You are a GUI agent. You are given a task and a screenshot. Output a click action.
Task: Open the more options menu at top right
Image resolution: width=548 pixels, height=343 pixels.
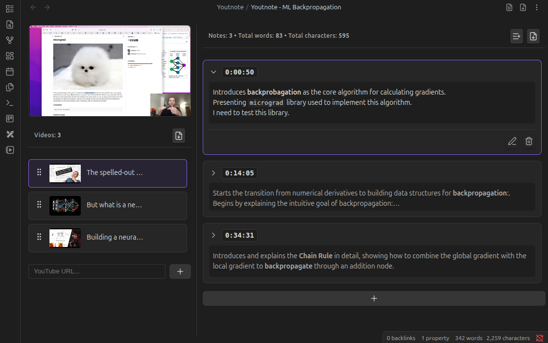(x=537, y=7)
